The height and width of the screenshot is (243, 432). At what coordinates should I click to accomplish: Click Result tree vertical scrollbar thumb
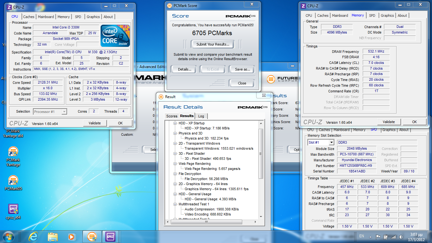[261, 153]
